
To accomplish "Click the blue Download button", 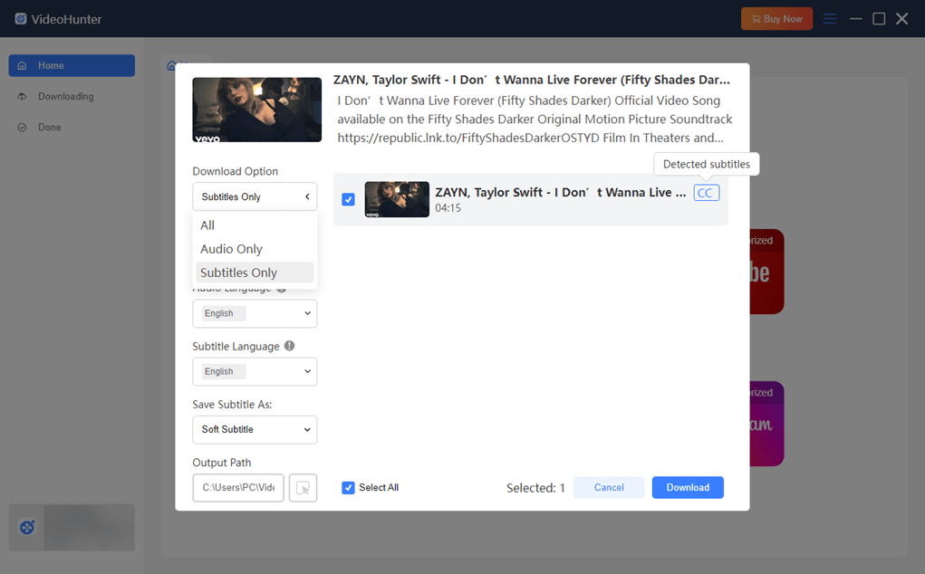I will 688,487.
